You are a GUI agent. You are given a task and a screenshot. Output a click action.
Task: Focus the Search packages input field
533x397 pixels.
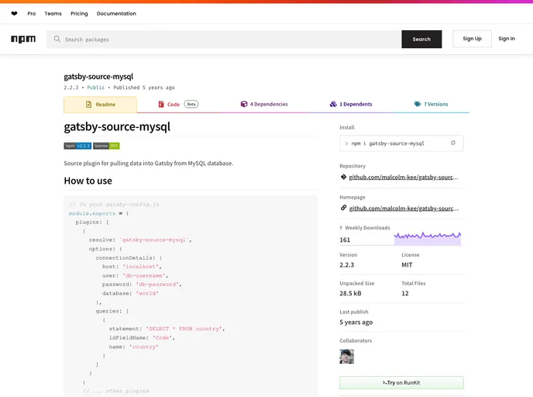click(x=224, y=39)
